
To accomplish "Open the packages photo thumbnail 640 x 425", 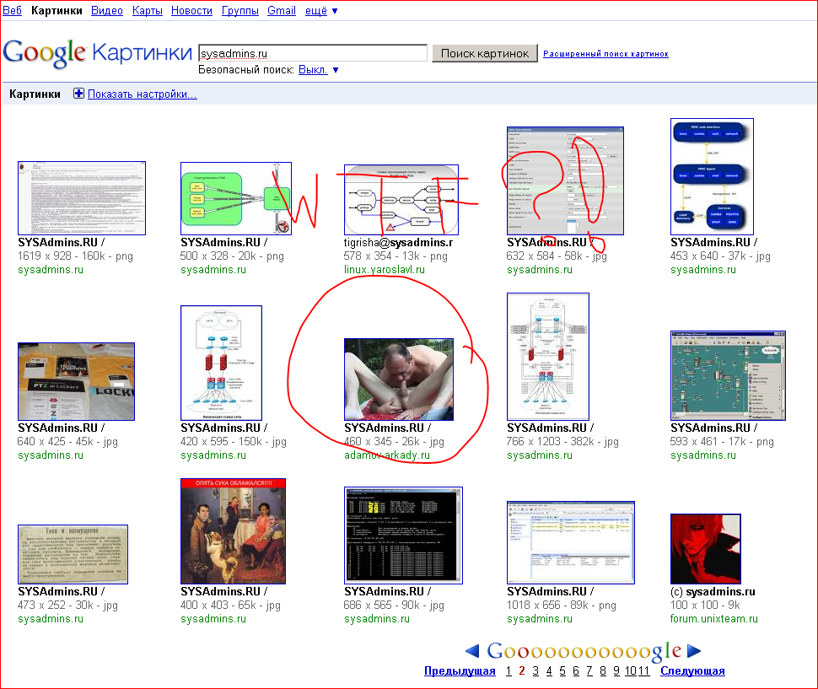I will click(76, 381).
